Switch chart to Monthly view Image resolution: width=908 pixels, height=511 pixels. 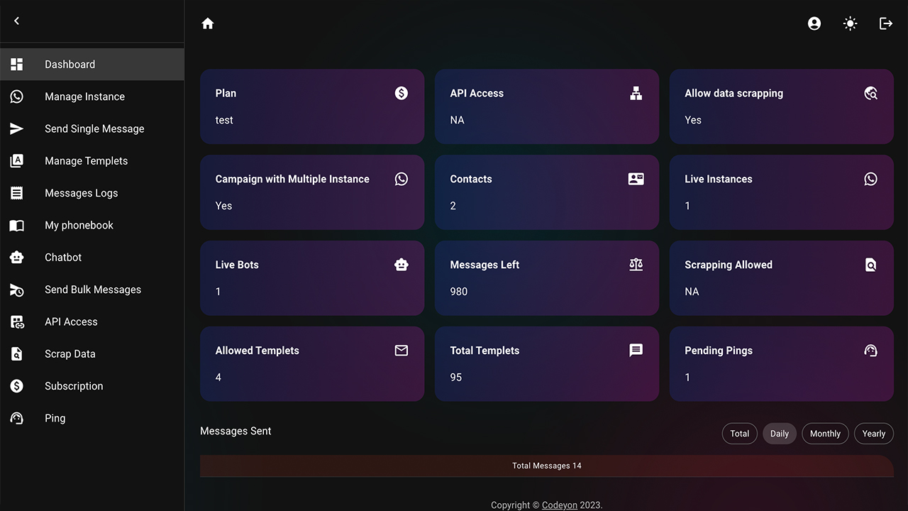click(x=825, y=434)
